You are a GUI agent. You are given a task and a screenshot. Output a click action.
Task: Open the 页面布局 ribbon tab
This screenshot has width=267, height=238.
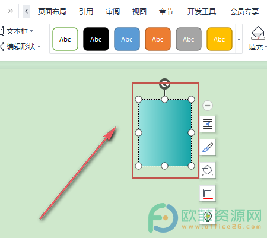(x=52, y=12)
